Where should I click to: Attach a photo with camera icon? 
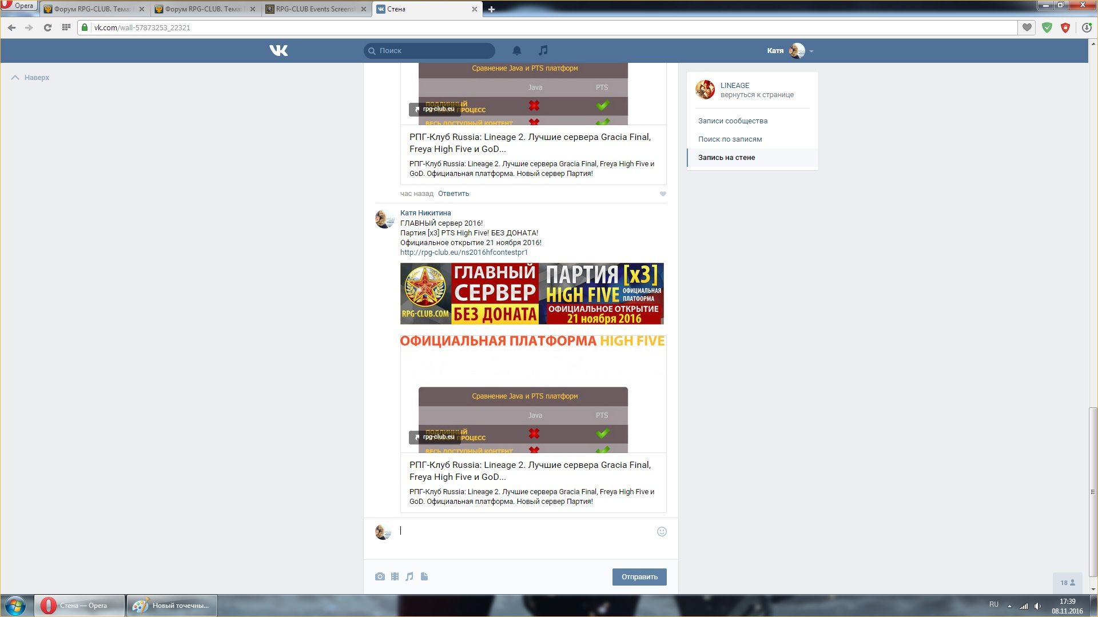pos(380,577)
